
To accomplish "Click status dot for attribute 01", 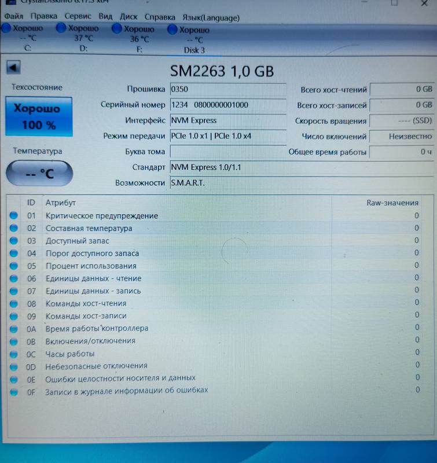I will pos(14,216).
